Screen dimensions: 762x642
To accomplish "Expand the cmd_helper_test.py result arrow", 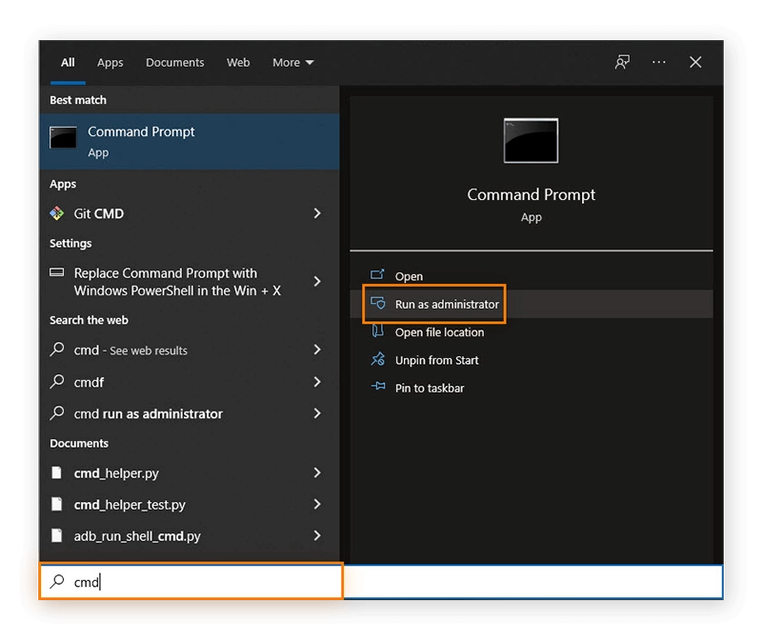I will tap(317, 504).
